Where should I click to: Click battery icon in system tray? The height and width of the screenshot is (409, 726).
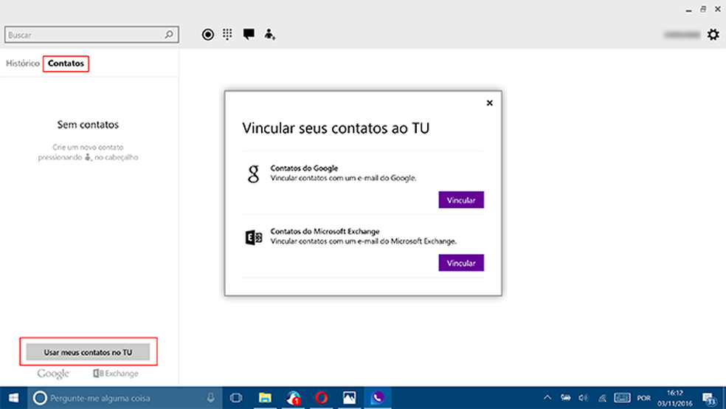click(x=565, y=397)
